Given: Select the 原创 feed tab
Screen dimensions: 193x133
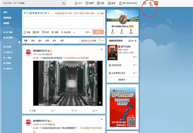Looking at the screenshot, I should (x=33, y=41).
